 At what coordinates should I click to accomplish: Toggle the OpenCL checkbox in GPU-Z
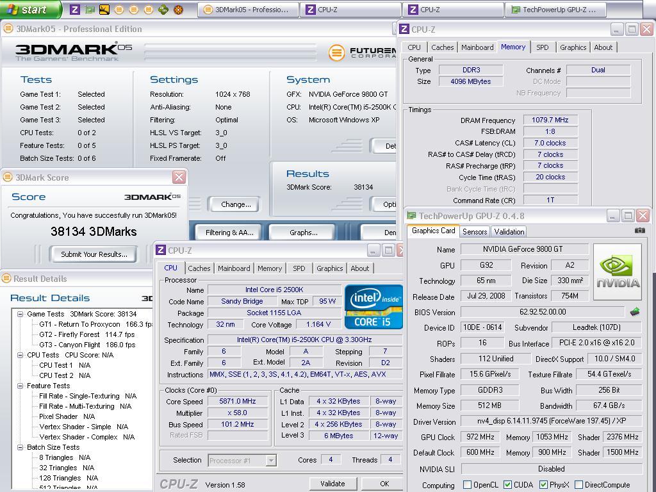467,485
